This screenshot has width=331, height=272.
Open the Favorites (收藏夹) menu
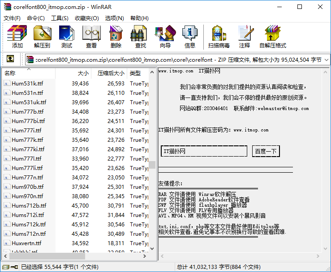tap(87, 18)
